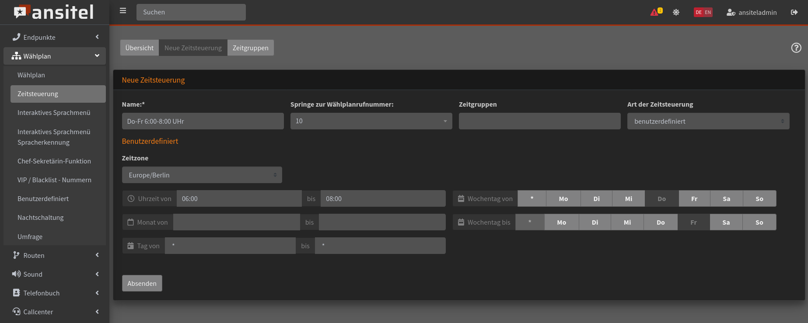Image resolution: width=808 pixels, height=323 pixels.
Task: Open the help question mark icon
Action: pyautogui.click(x=796, y=48)
